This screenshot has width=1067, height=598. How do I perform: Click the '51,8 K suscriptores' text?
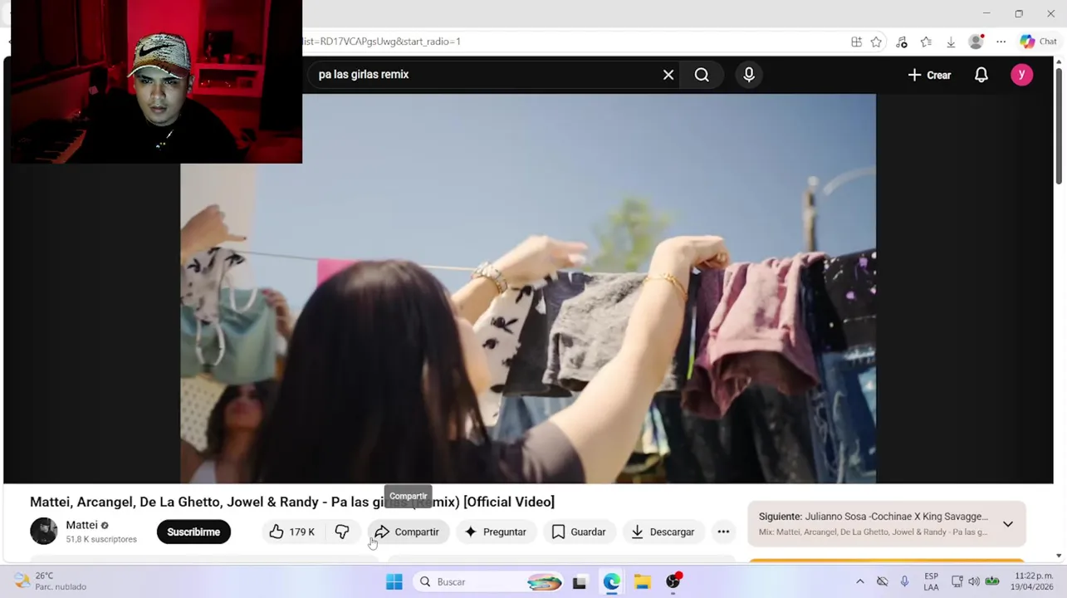pos(101,539)
